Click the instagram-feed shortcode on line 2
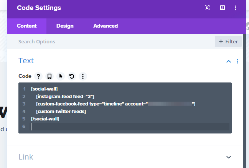The image size is (249, 168). pyautogui.click(x=65, y=97)
